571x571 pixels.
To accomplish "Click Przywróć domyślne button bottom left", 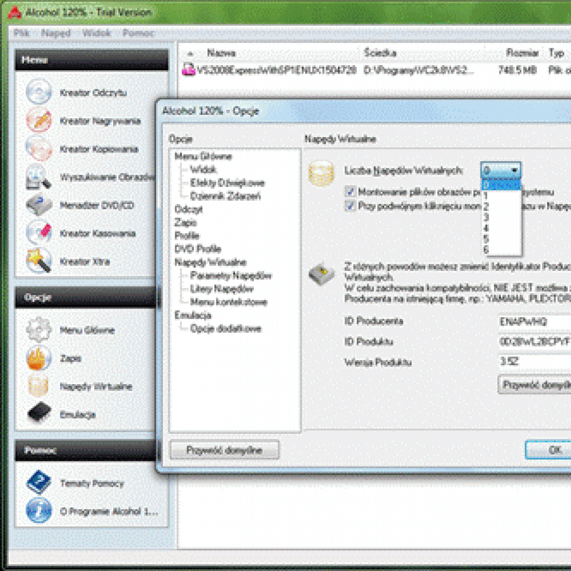I will click(x=224, y=450).
